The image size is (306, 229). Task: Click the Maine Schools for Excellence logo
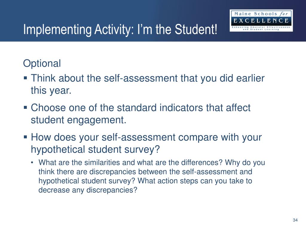tap(261, 21)
